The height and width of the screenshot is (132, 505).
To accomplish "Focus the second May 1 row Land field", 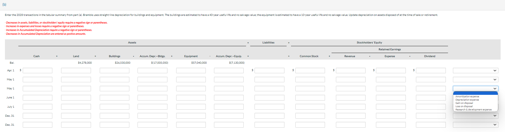I will click(x=76, y=89).
